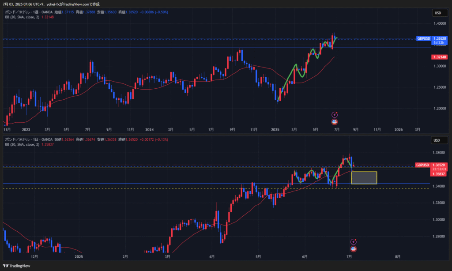
Task: Click the daily open value 始値1.36364
Action: (x=64, y=139)
